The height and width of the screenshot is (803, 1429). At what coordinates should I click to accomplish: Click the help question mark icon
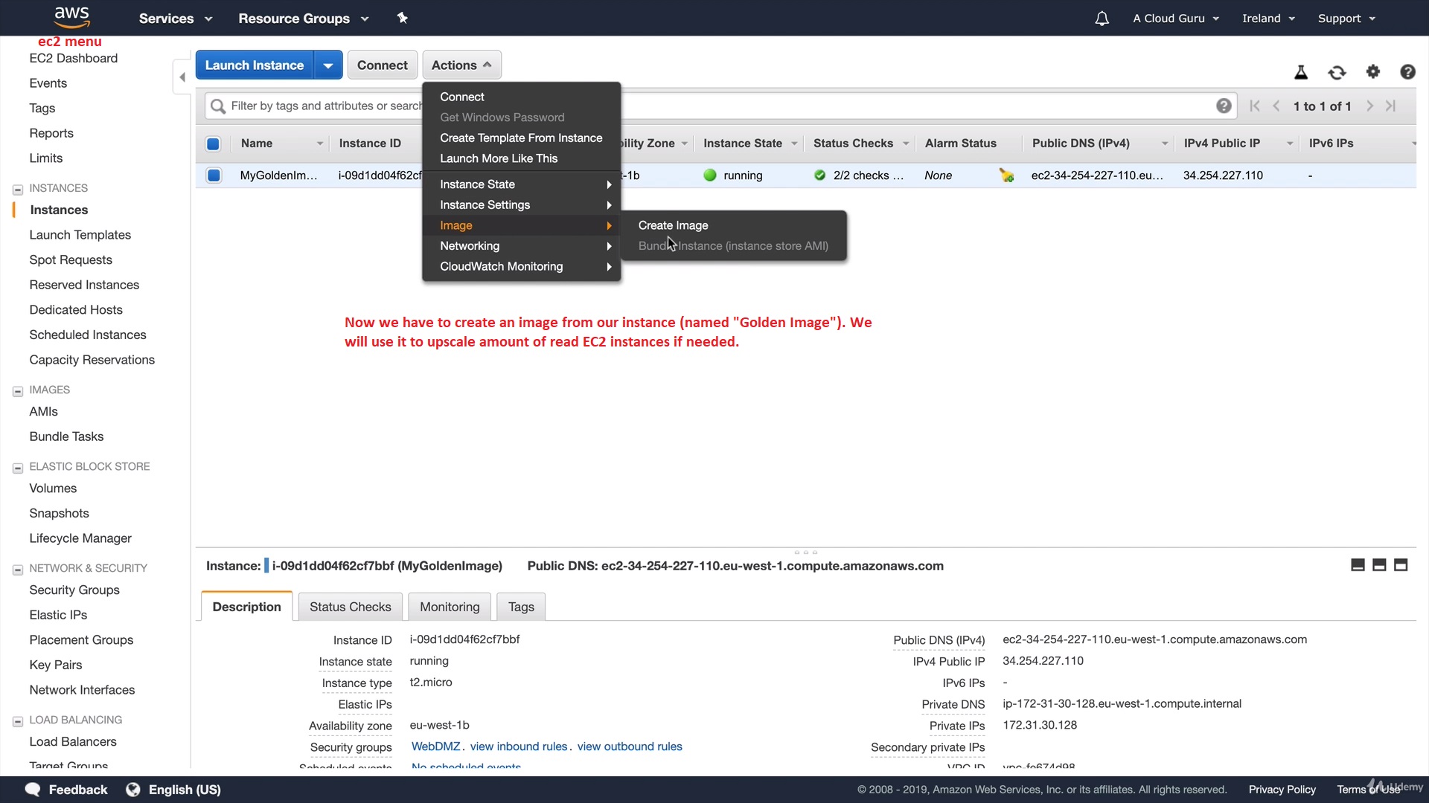(x=1407, y=72)
